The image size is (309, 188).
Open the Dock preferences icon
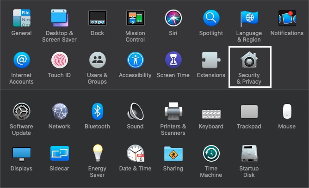pos(97,18)
